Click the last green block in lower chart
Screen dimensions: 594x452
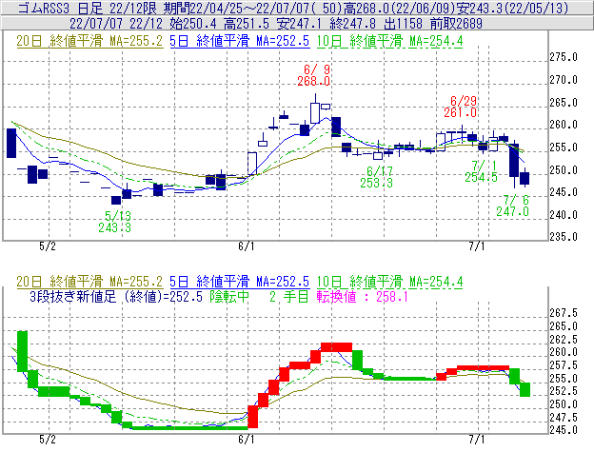tap(525, 389)
